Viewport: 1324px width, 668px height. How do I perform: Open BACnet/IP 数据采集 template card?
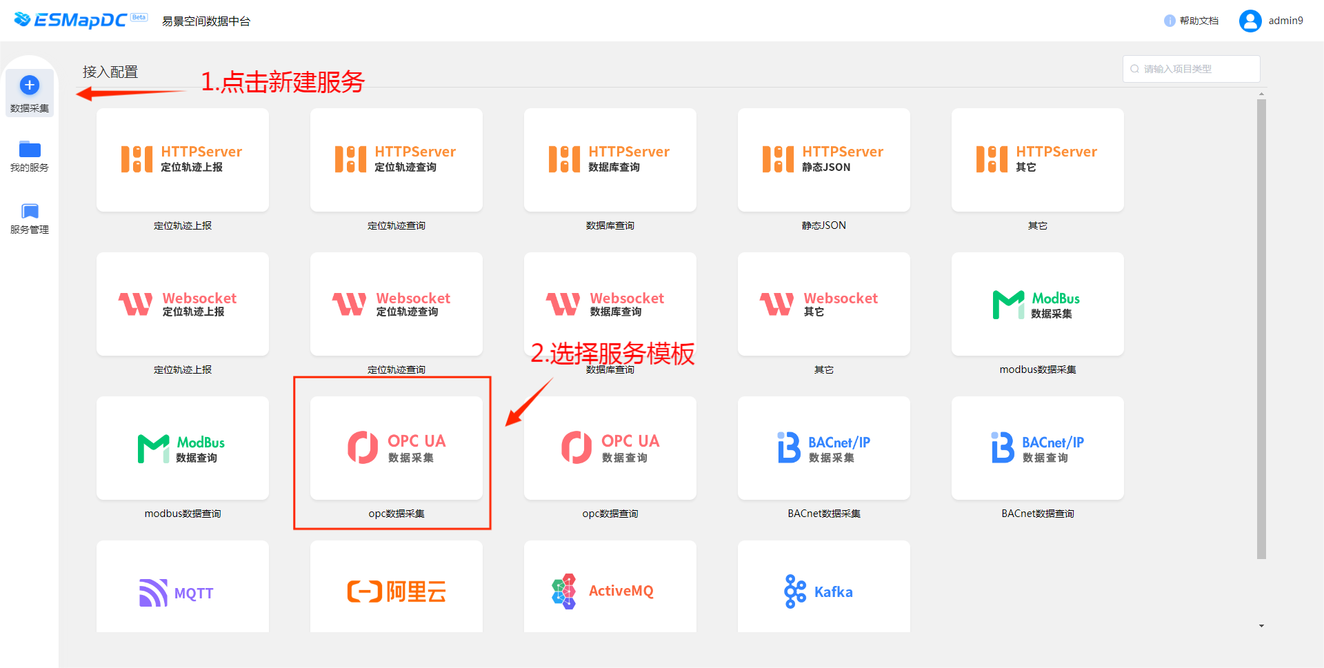pyautogui.click(x=824, y=448)
